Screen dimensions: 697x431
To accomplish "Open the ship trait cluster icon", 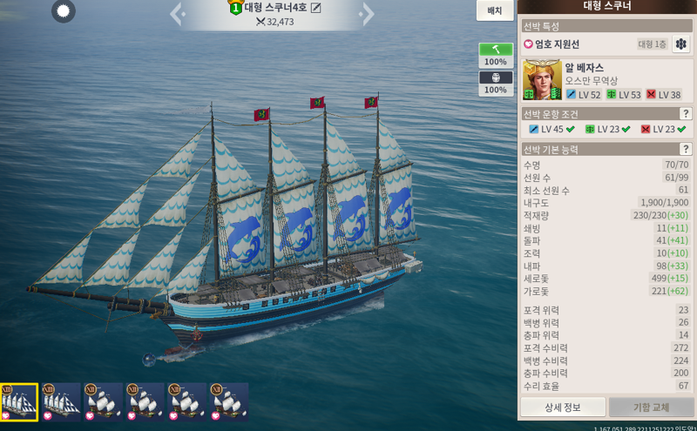I will (x=680, y=44).
